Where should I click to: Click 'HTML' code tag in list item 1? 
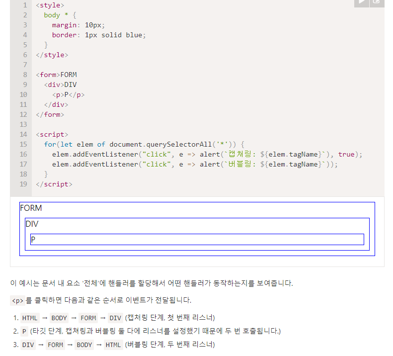click(x=30, y=318)
